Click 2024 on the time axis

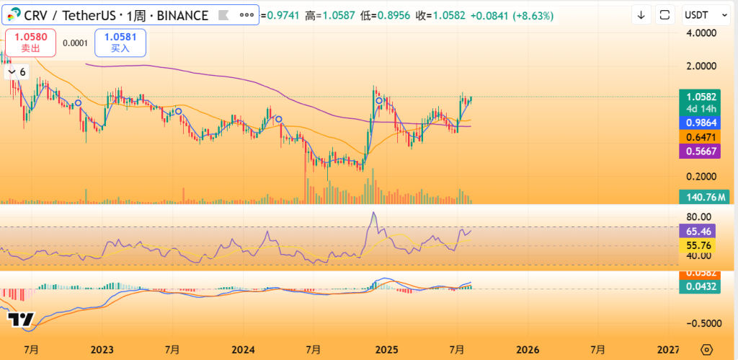pos(244,350)
